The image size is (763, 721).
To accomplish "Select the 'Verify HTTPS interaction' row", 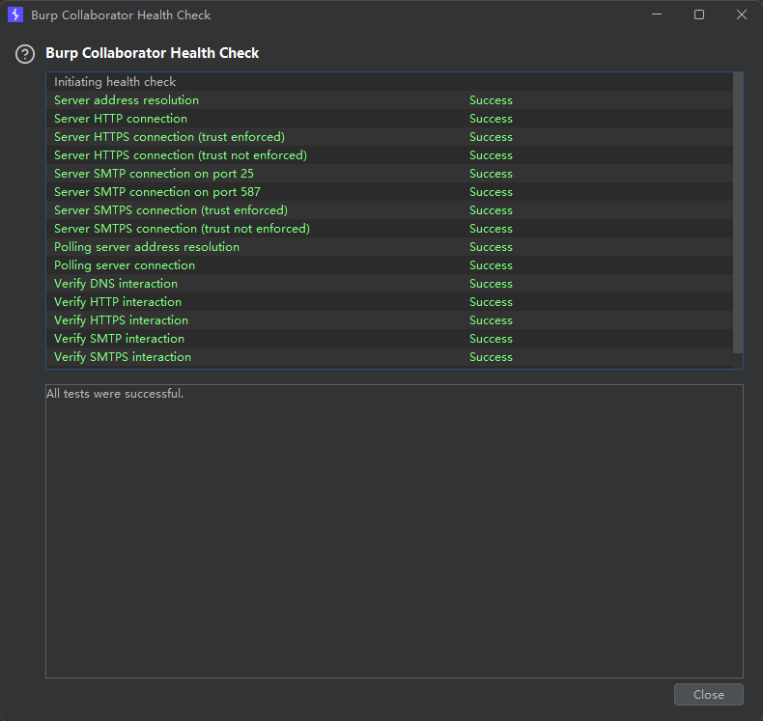I will coord(389,320).
